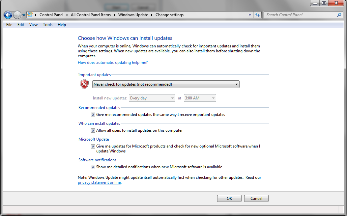Click the 'Software notifications' section label
The height and width of the screenshot is (216, 347).
click(x=97, y=160)
